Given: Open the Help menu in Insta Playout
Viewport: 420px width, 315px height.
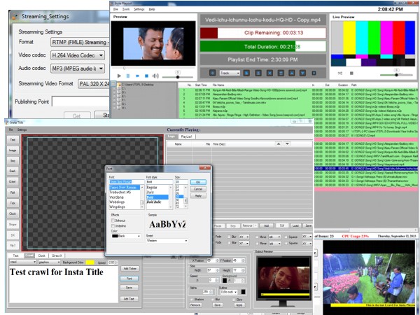Looking at the screenshot, I should point(152,9).
